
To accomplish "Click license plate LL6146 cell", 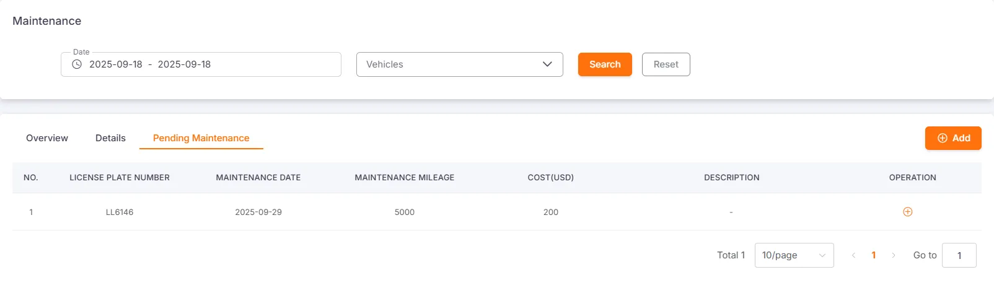I will pos(120,212).
